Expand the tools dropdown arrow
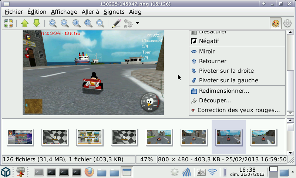Image resolution: width=296 pixels, height=178 pixels. (x=137, y=23)
